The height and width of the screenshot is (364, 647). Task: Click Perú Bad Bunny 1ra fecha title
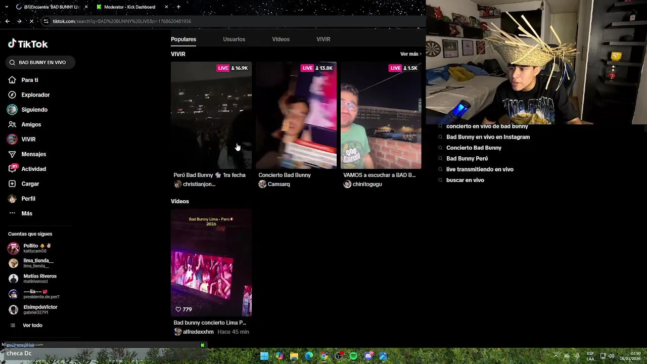point(209,175)
